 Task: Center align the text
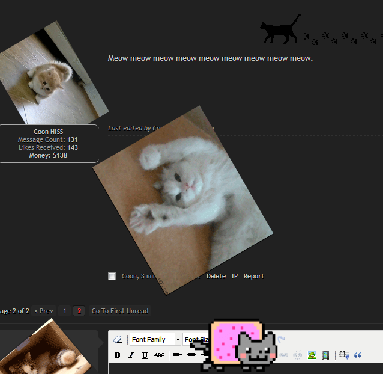(x=191, y=355)
